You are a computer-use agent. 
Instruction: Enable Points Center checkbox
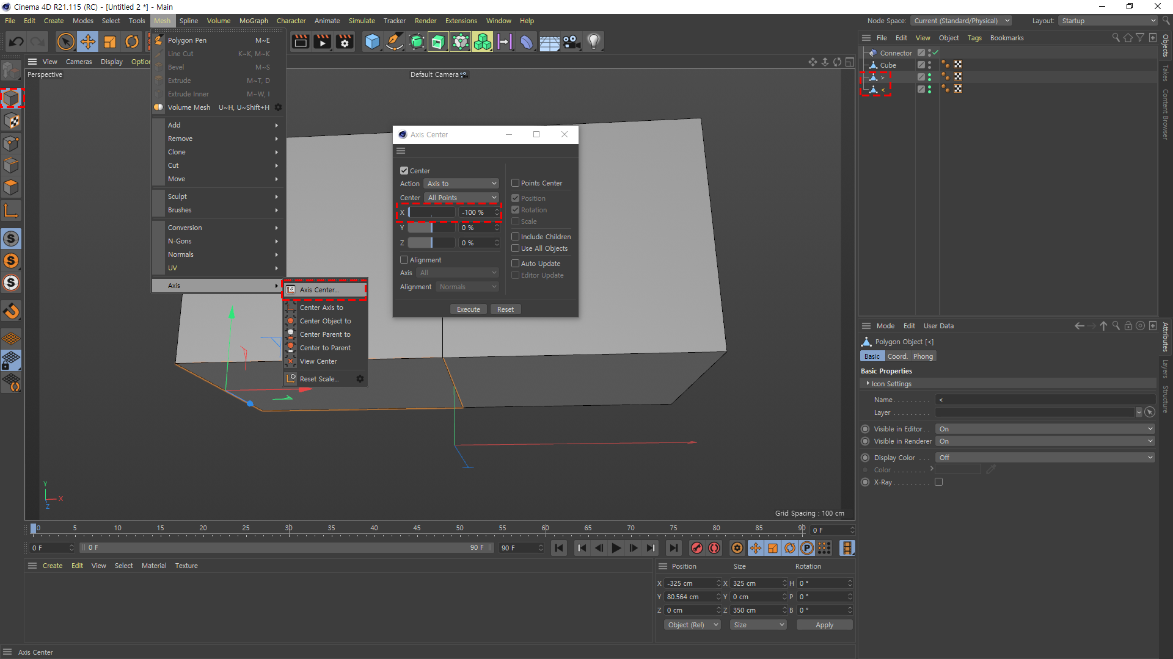(515, 183)
